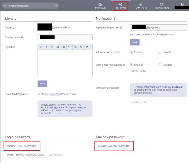Insert numbered list in signature

click(64, 47)
